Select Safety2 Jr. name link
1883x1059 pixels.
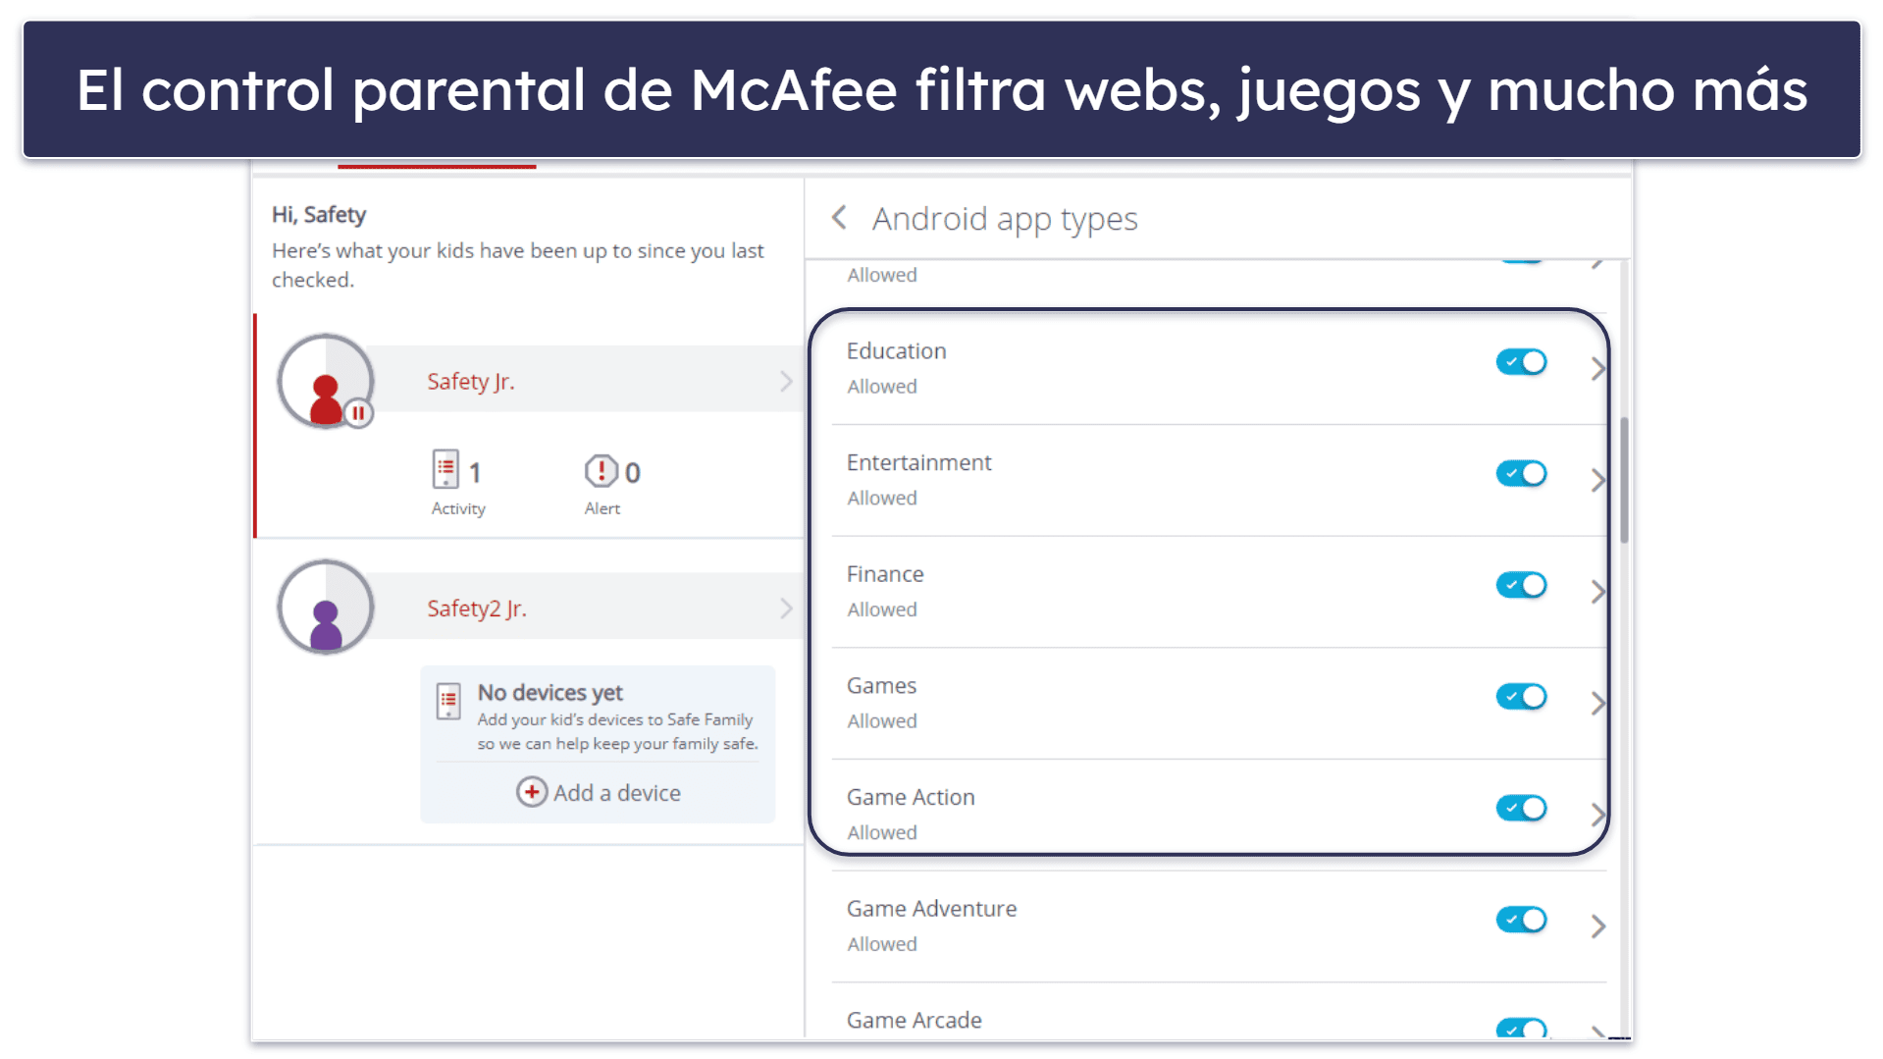[476, 609]
